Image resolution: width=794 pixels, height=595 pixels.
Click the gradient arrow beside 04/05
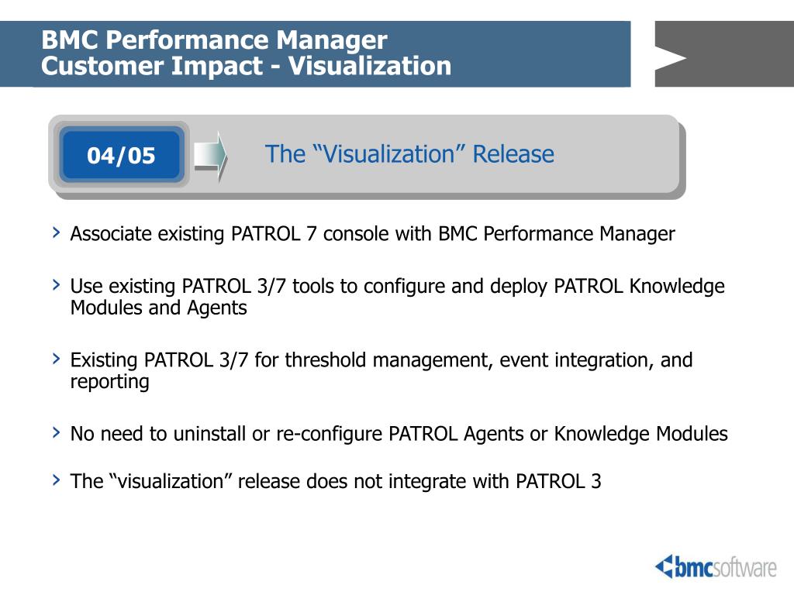(211, 156)
